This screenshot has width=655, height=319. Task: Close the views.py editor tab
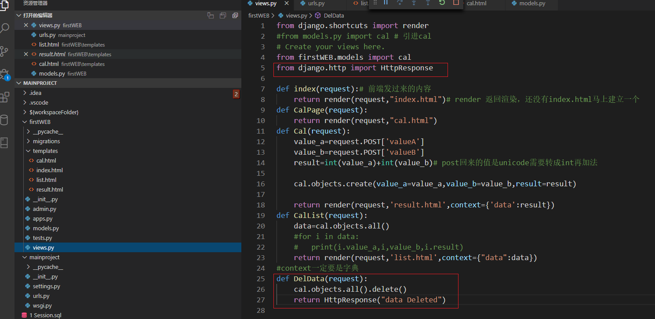[287, 4]
